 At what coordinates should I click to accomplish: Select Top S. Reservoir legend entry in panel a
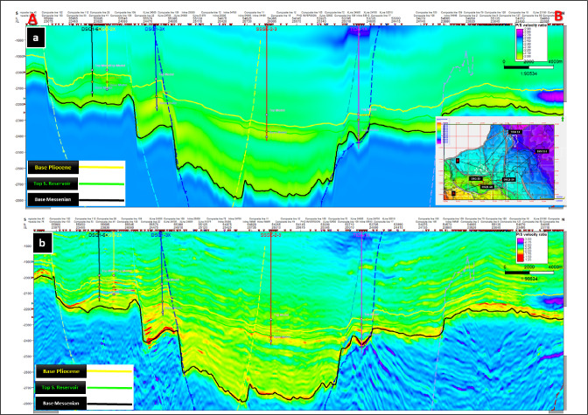pyautogui.click(x=52, y=183)
